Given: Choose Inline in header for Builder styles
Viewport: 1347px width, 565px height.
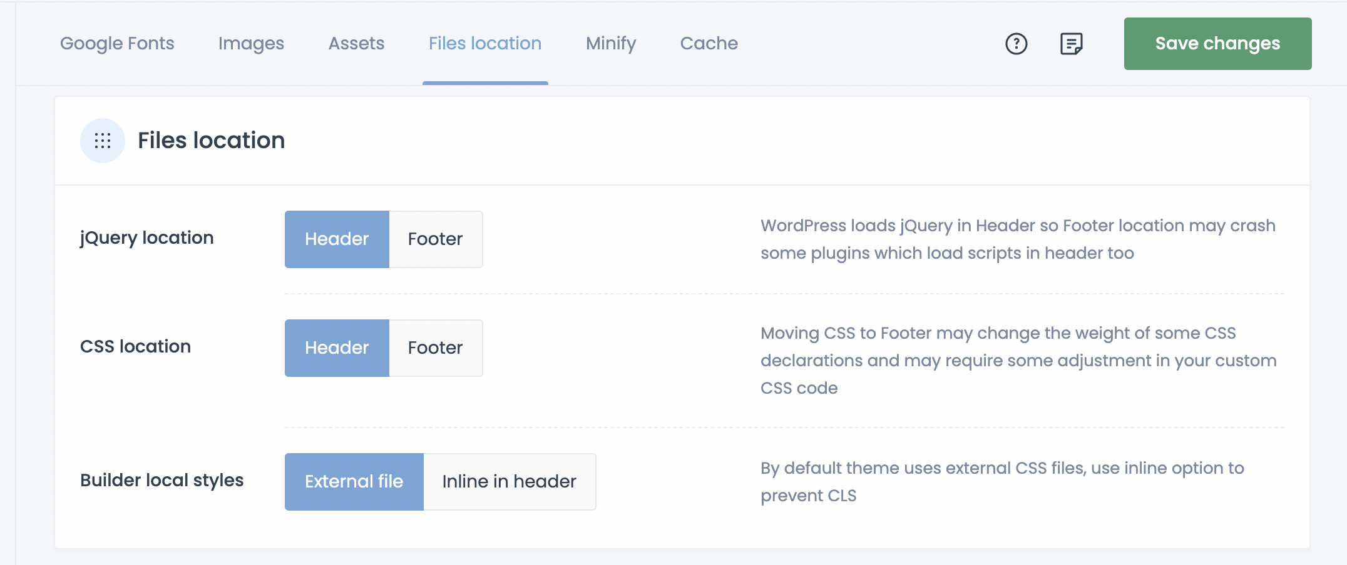Looking at the screenshot, I should pos(510,482).
